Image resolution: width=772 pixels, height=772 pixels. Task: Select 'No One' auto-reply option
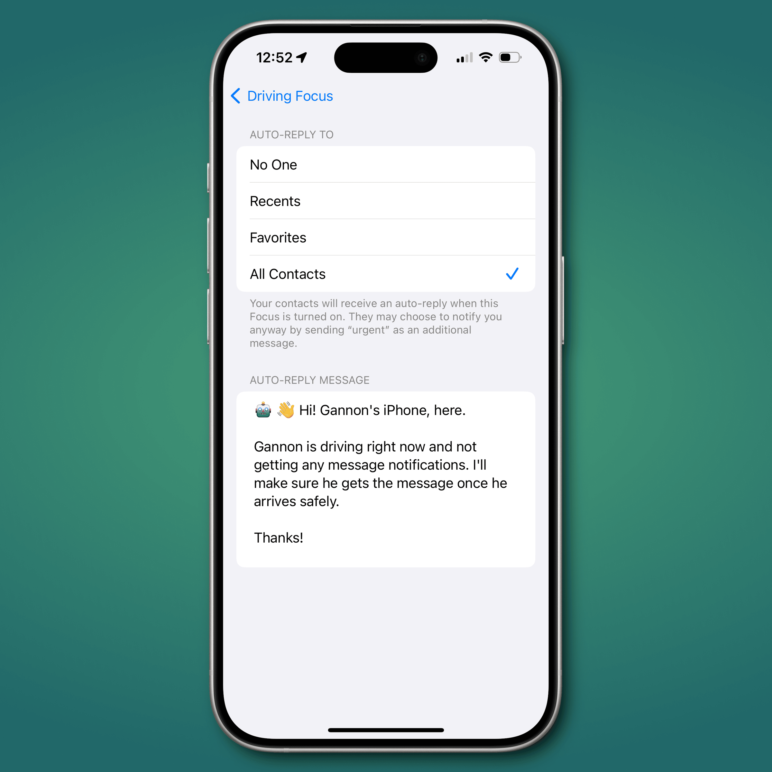pos(385,165)
